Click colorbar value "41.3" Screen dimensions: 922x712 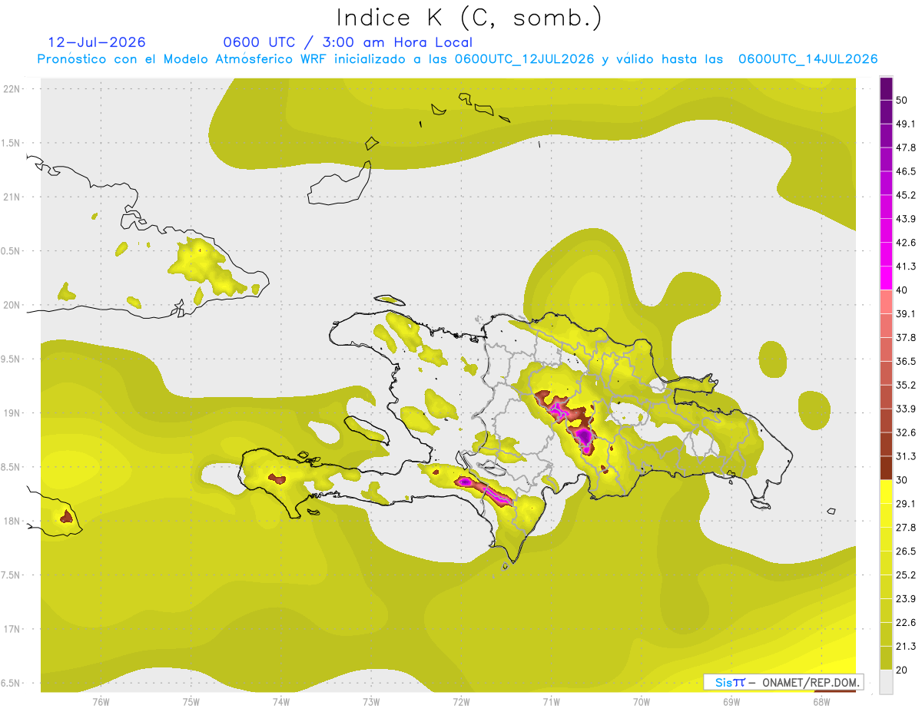[x=906, y=267]
